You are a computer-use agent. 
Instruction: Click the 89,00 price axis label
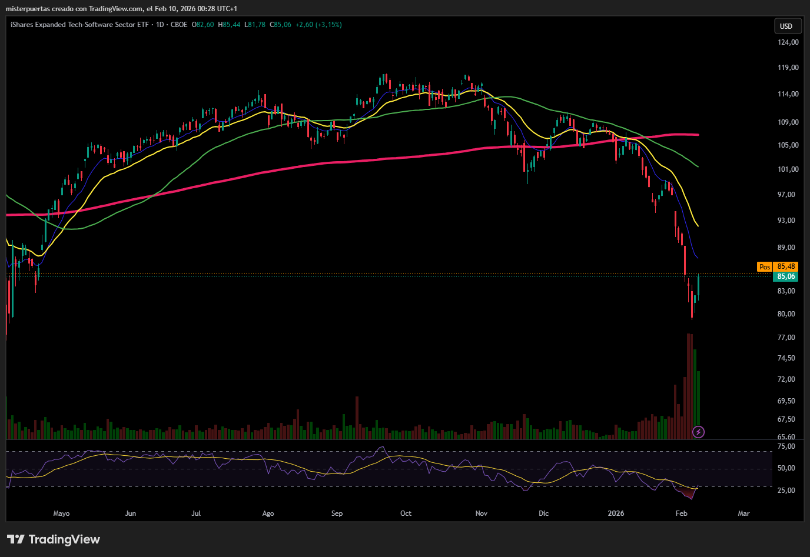tap(786, 248)
